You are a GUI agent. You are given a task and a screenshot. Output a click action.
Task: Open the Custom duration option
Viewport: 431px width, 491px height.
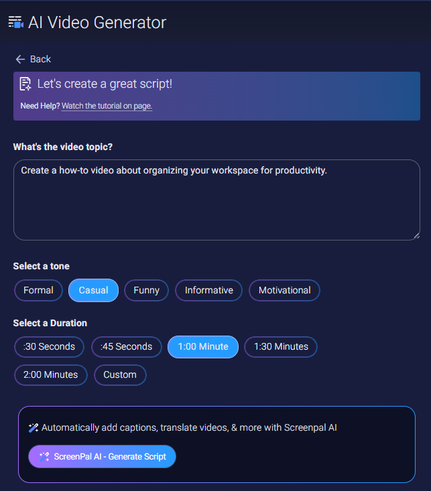coord(120,374)
